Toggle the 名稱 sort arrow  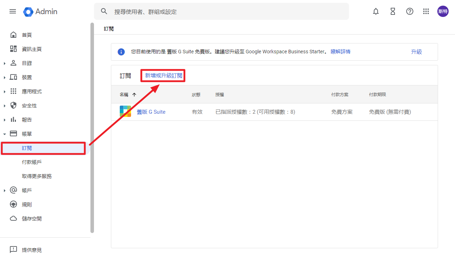(134, 95)
